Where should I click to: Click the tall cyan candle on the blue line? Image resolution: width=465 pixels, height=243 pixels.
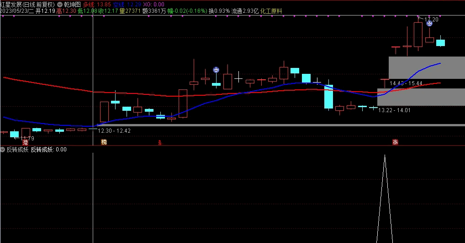tap(328, 97)
